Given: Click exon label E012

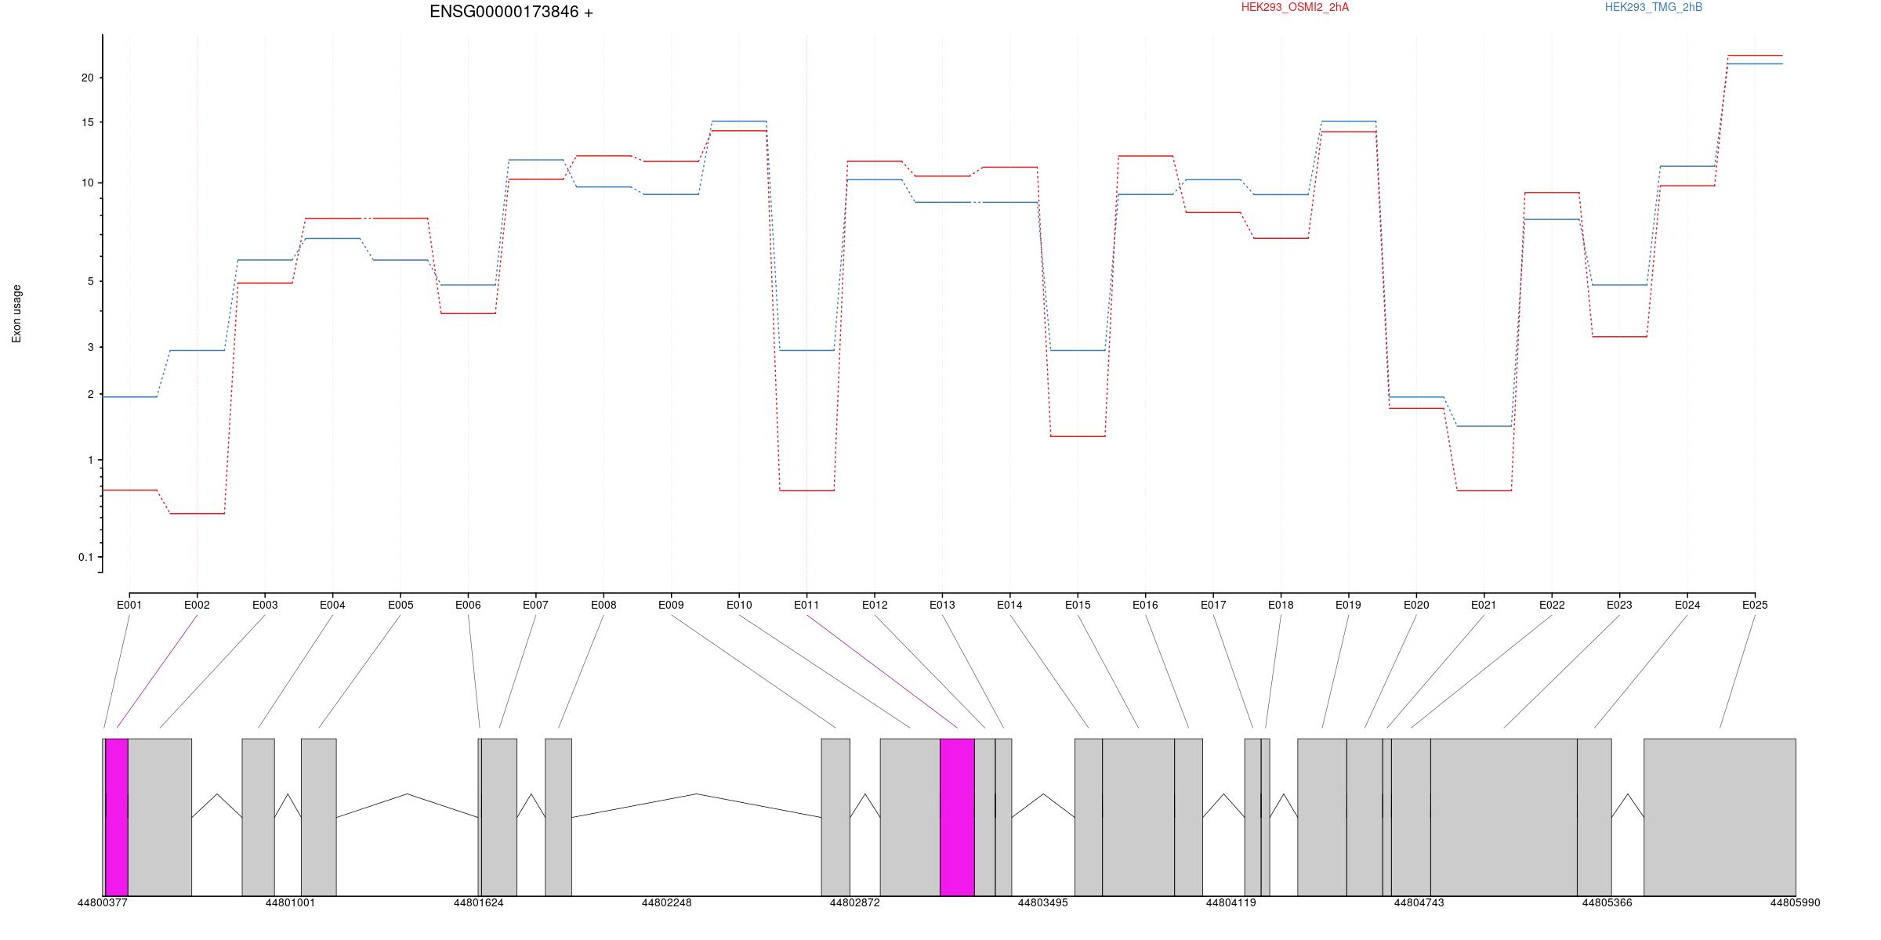Looking at the screenshot, I should tap(875, 605).
